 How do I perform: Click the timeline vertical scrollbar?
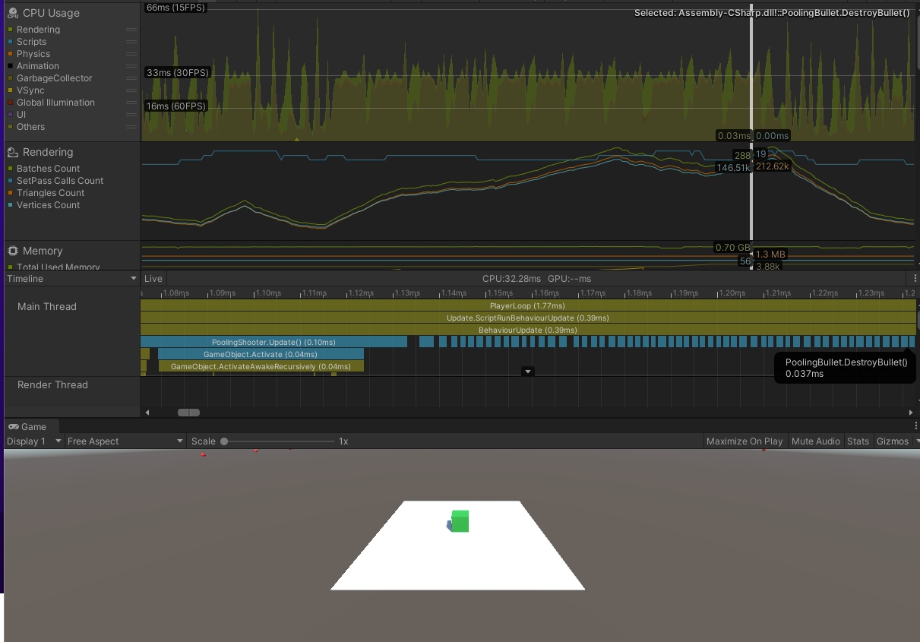[917, 321]
